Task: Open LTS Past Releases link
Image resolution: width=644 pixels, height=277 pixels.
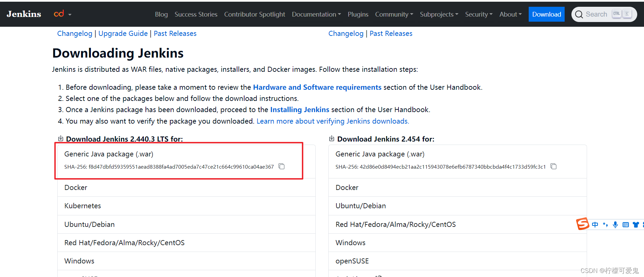Action: [175, 34]
